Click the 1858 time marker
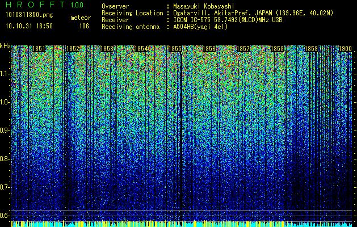 [x=278, y=49]
